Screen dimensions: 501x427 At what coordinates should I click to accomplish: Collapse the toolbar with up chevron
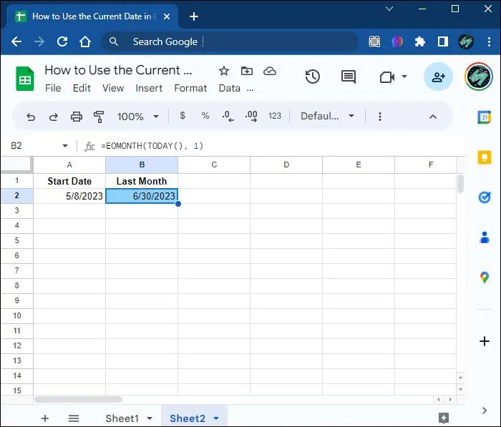[432, 117]
